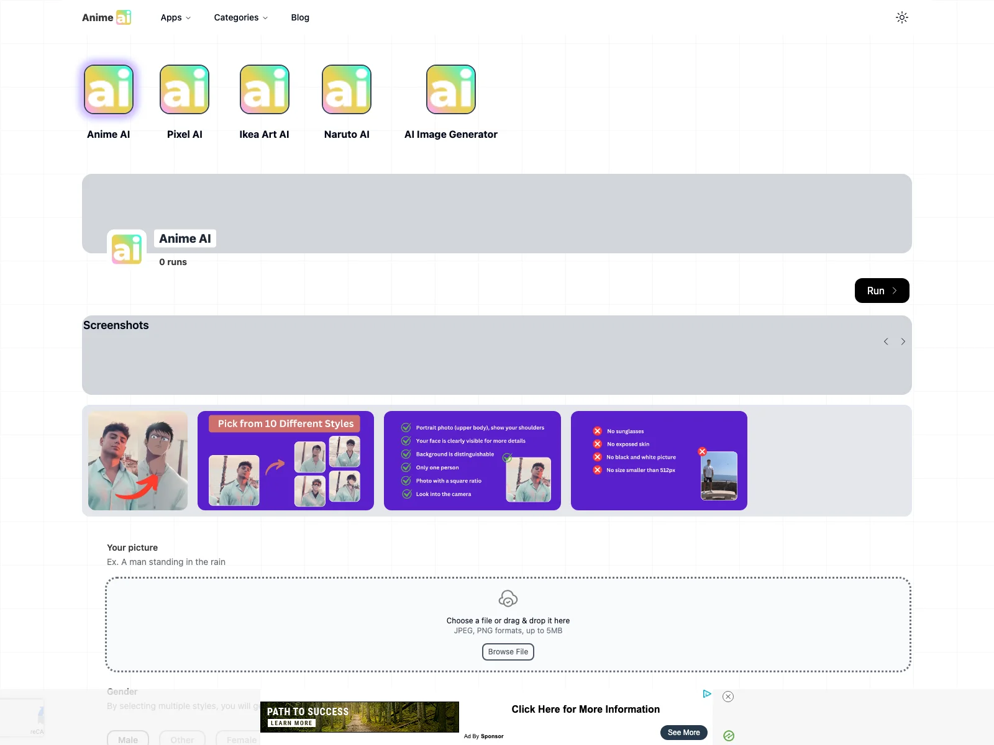
Task: Open the photo requirements checklist screenshot
Action: tap(472, 461)
